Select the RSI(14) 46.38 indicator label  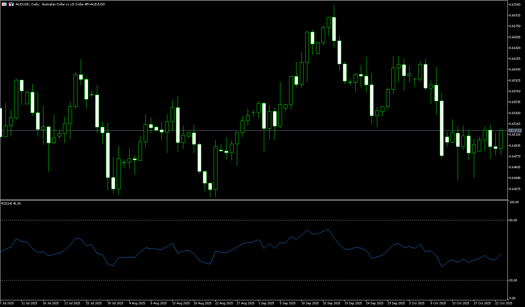(11, 204)
